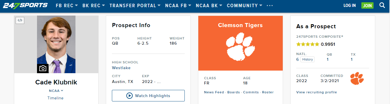Expand the TRANSFER PORTAL dropdown

pyautogui.click(x=135, y=5)
